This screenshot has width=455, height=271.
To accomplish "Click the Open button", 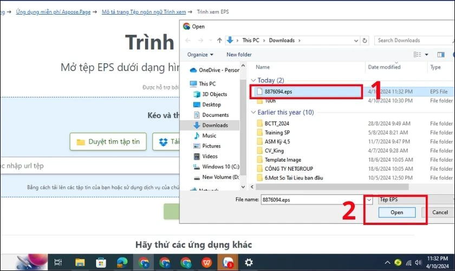I will click(x=397, y=212).
